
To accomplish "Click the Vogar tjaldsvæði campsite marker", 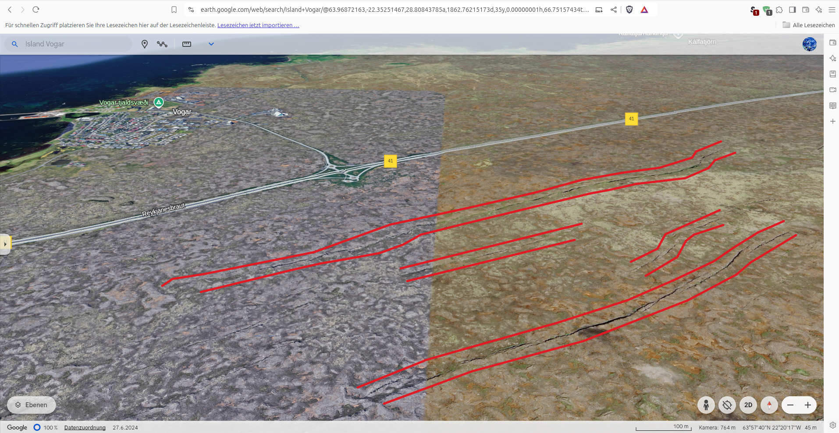I will tap(159, 102).
